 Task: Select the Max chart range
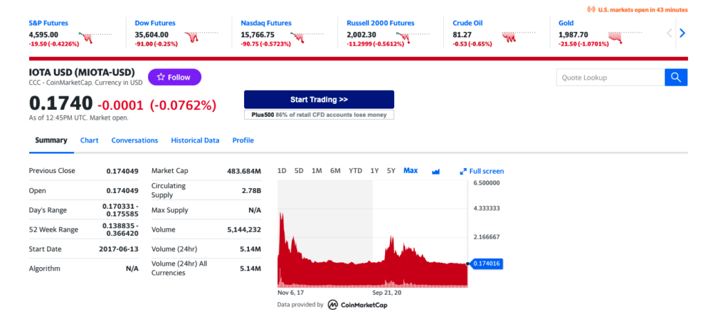[x=411, y=171]
